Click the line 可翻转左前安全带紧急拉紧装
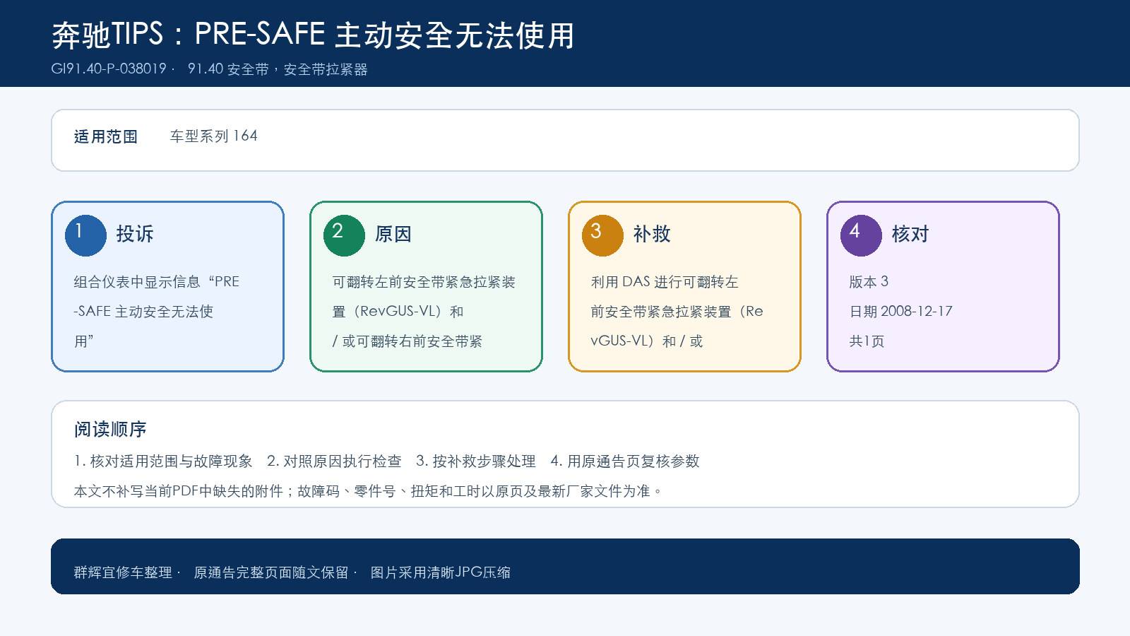 (x=424, y=282)
